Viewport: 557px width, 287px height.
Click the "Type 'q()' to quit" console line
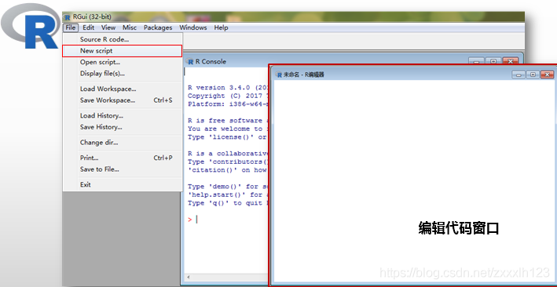pyautogui.click(x=227, y=203)
